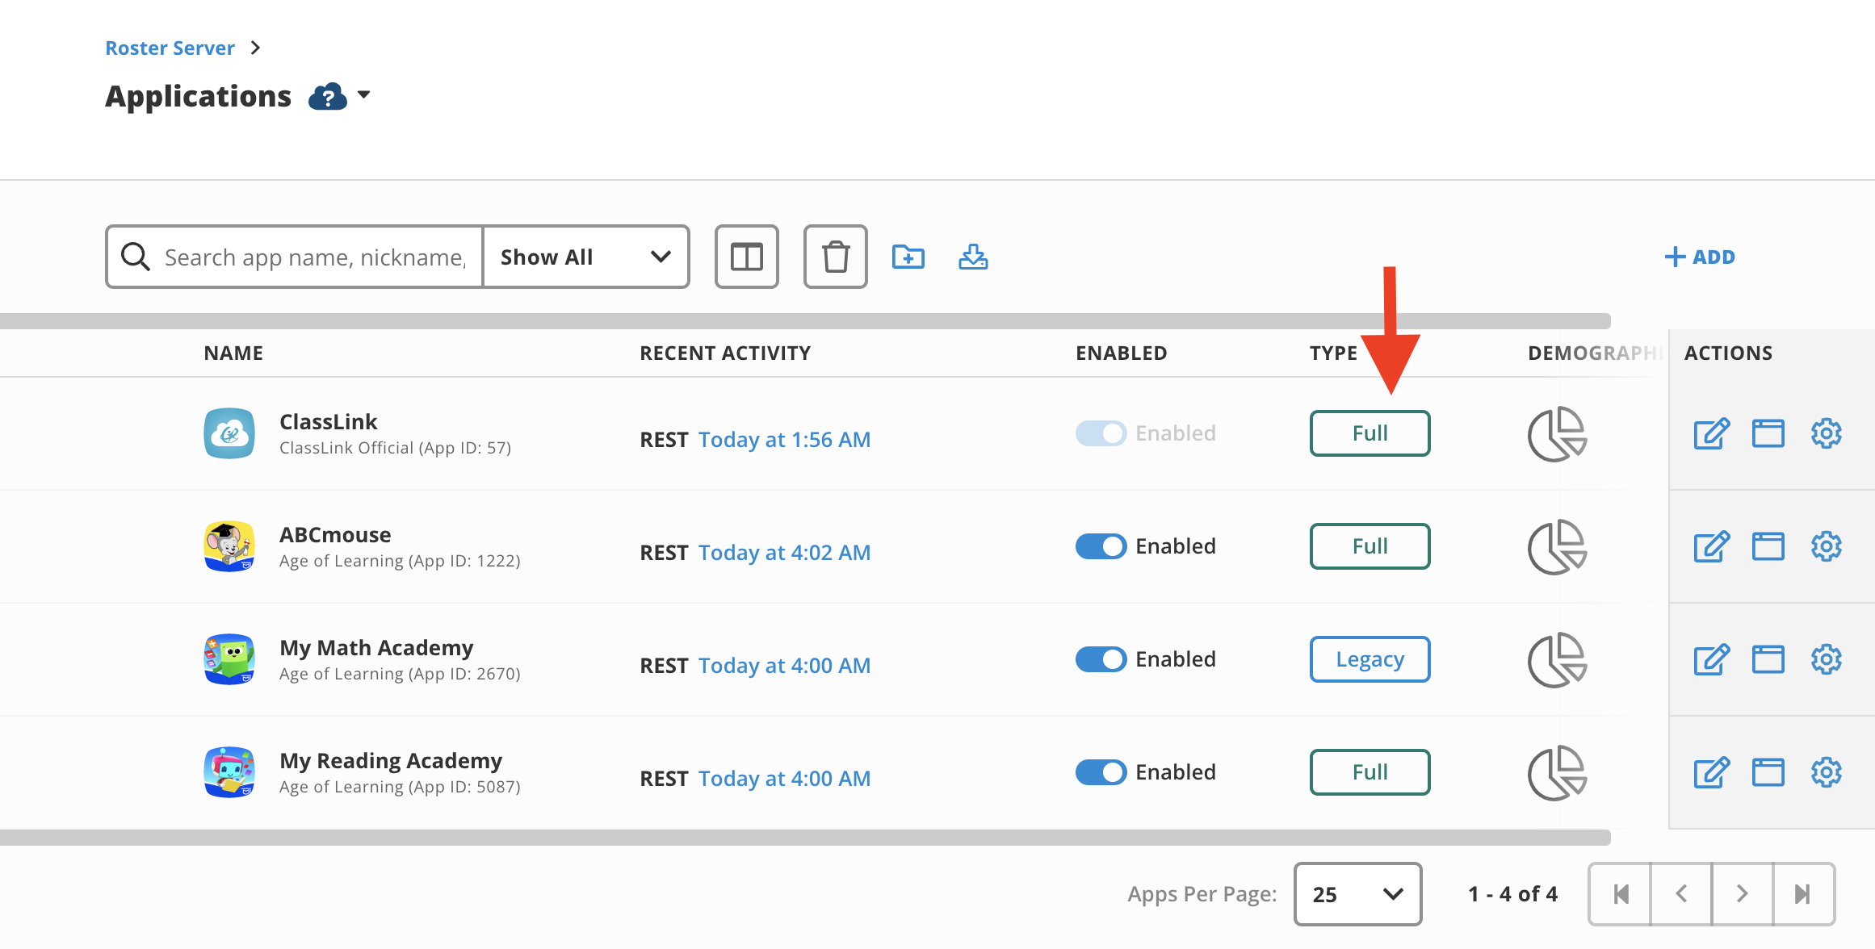Viewport: 1875px width, 949px height.
Task: Open demographics pie chart for My Math Academy
Action: click(1558, 660)
